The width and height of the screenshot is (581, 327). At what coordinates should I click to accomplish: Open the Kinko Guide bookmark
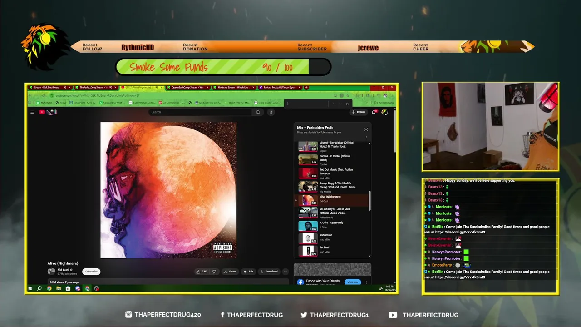266,103
